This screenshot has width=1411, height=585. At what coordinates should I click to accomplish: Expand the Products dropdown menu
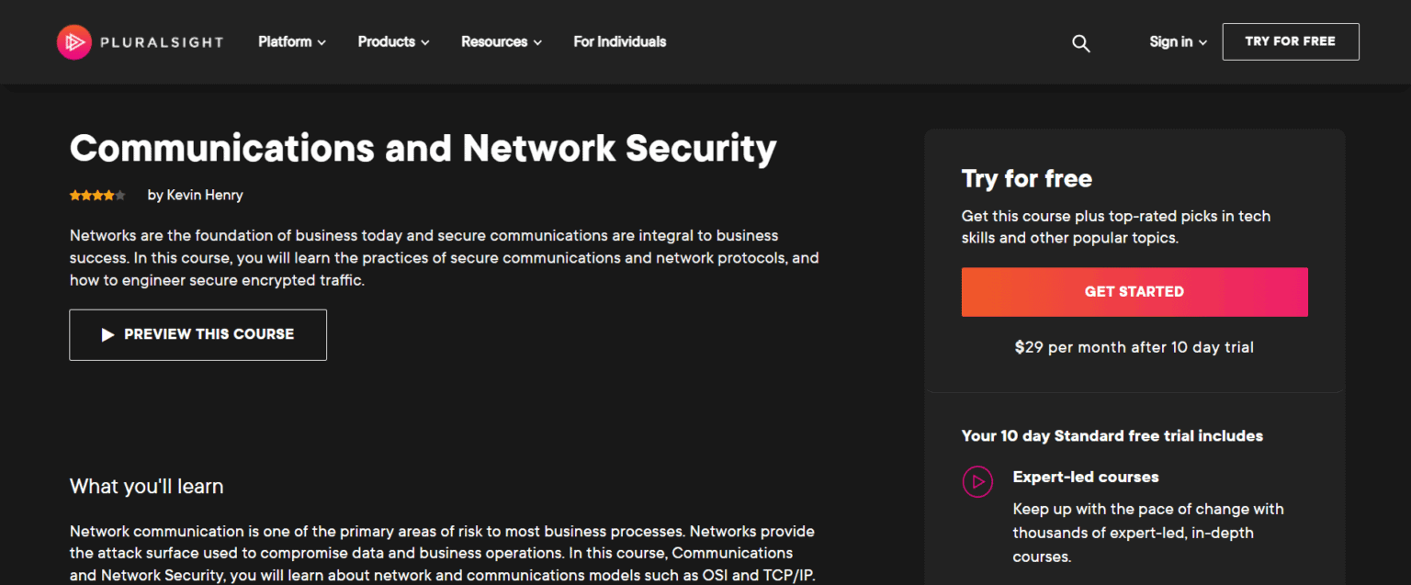tap(393, 42)
